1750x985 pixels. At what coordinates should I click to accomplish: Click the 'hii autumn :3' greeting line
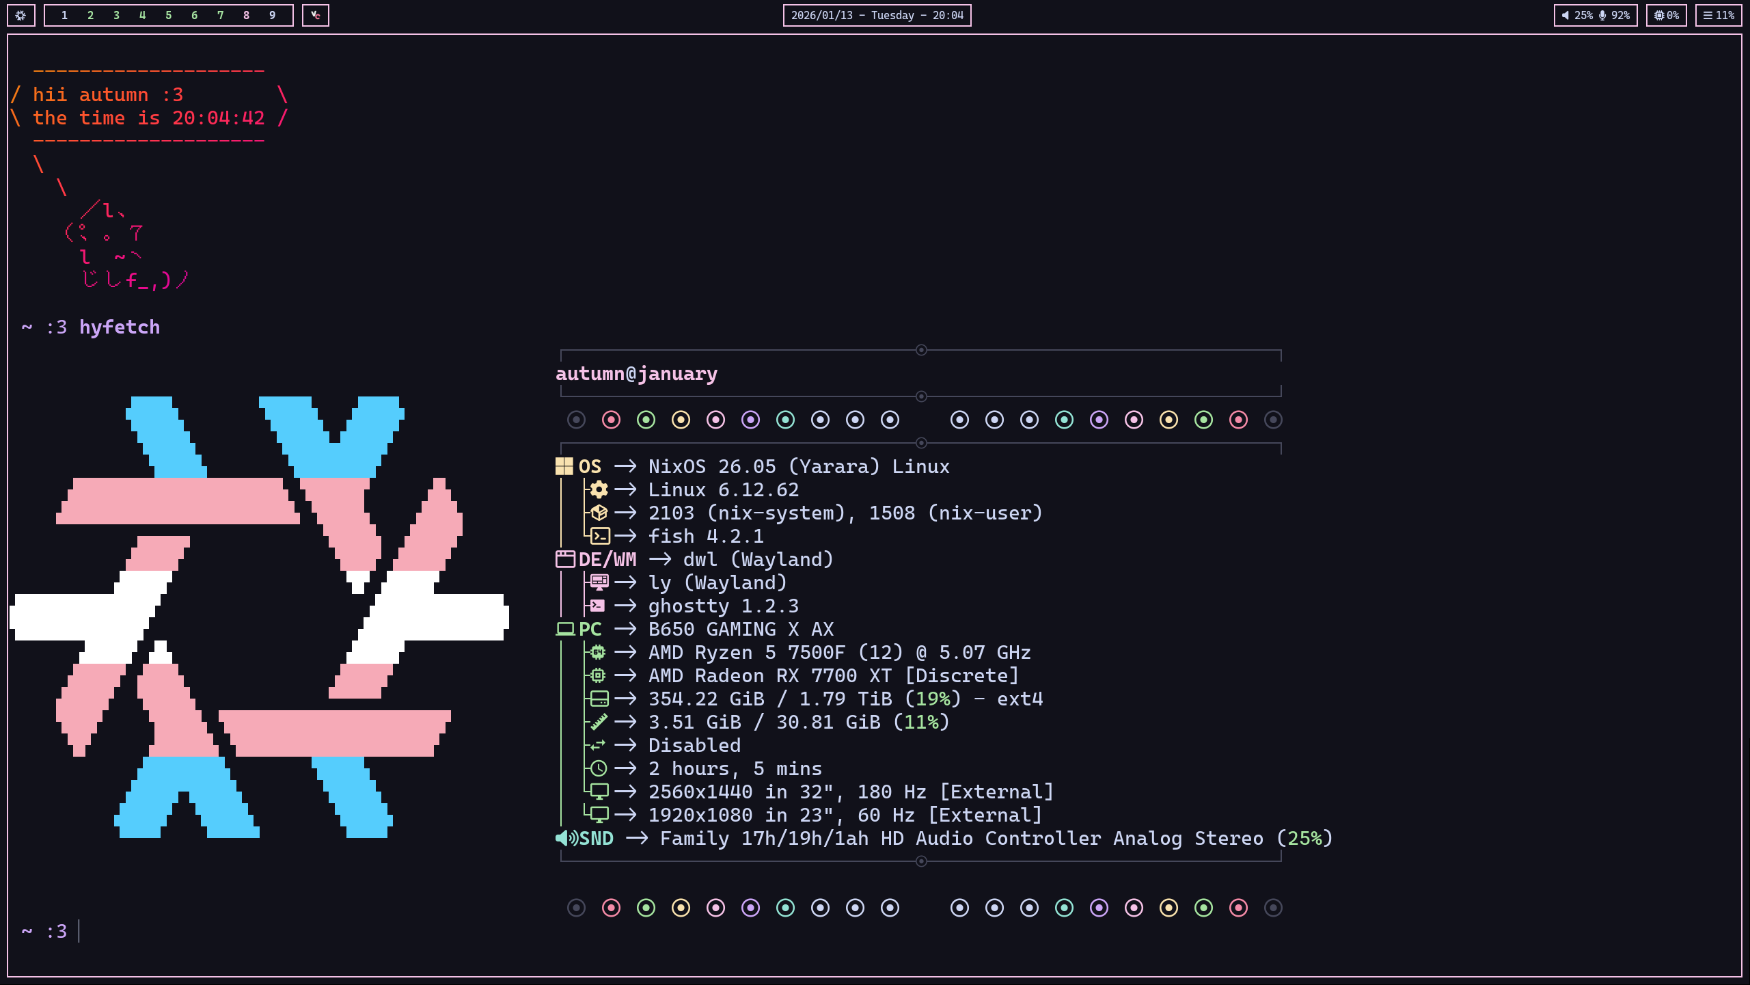pos(108,95)
